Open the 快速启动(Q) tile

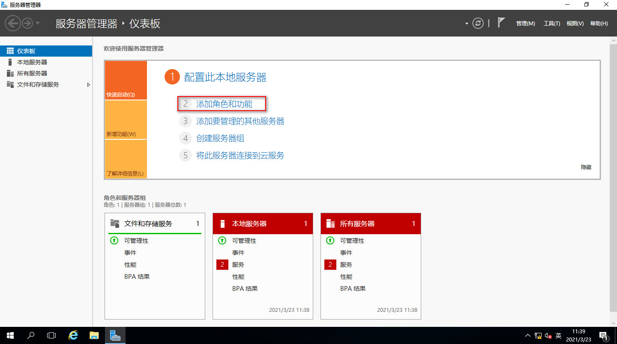[126, 80]
